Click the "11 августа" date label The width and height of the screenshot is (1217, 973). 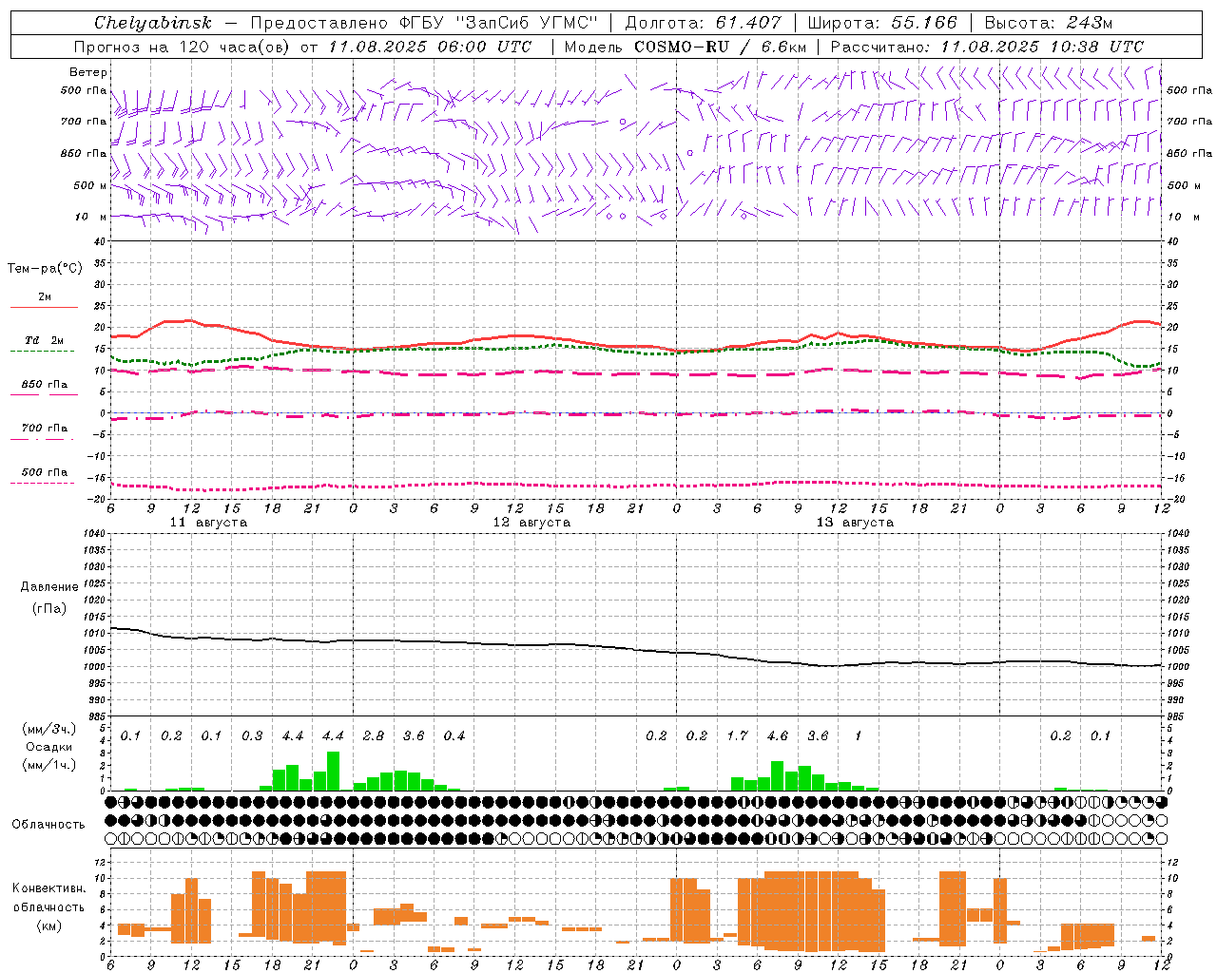pyautogui.click(x=208, y=523)
